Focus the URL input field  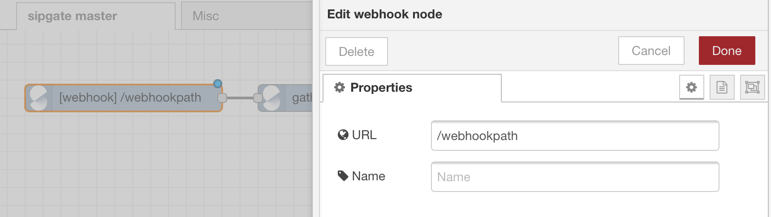coord(575,136)
